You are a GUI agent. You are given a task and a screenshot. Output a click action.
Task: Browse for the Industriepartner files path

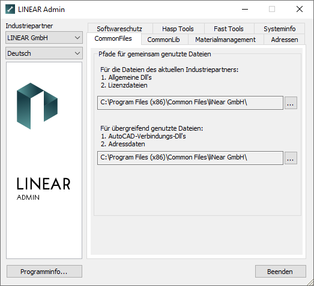[x=291, y=103]
